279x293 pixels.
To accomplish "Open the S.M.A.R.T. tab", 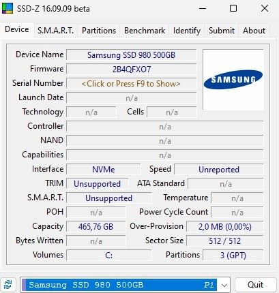I will pos(55,31).
